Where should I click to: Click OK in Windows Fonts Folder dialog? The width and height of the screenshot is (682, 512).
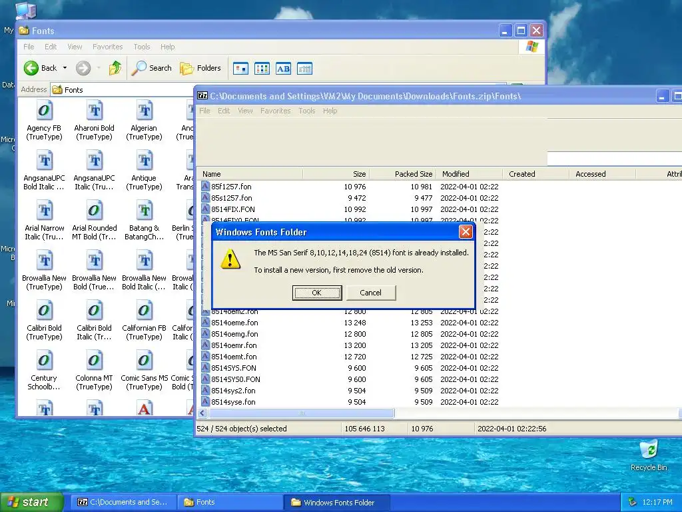(316, 293)
